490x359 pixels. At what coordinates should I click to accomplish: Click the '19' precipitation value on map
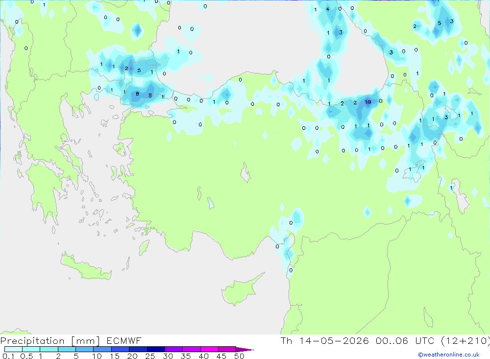click(368, 102)
